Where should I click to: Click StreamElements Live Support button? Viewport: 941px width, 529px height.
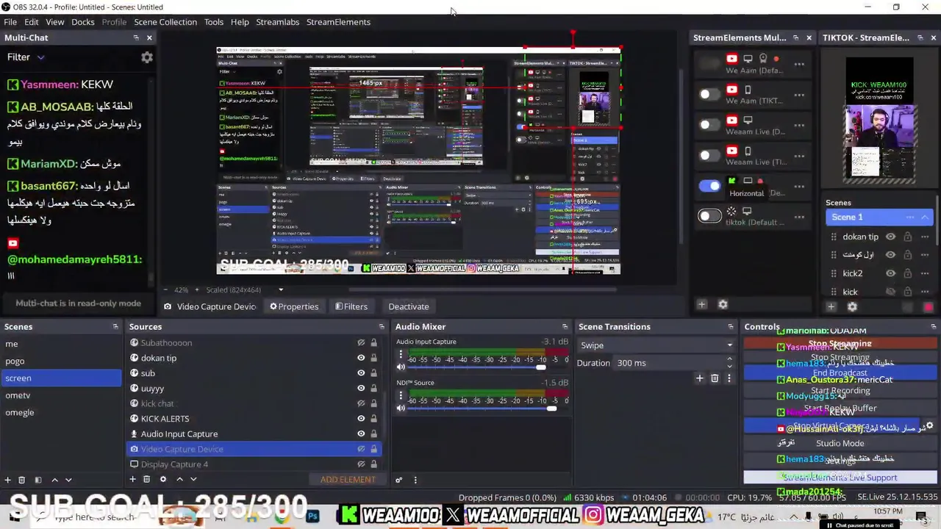tap(840, 478)
